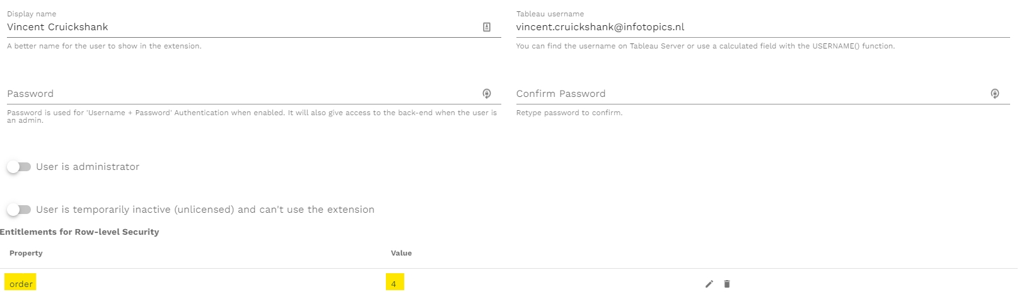Toggle the temporarily inactive (unlicensed) user switch
Viewport: 1024px width, 304px height.
[x=19, y=210]
